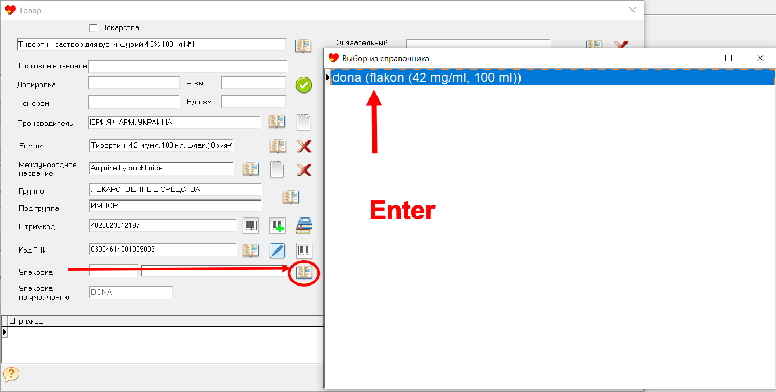Maximize the Выбор из справочника window
The height and width of the screenshot is (392, 776).
point(729,58)
